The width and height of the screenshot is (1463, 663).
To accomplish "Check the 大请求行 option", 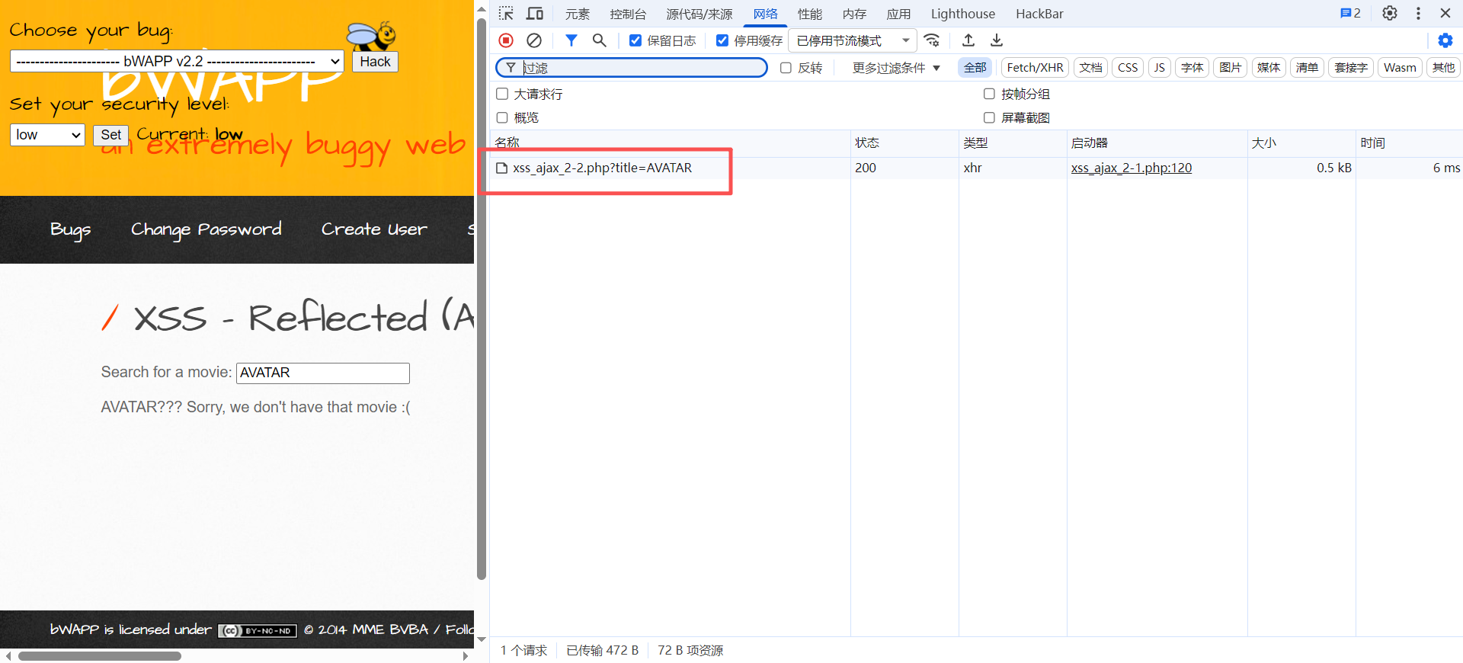I will click(x=502, y=94).
